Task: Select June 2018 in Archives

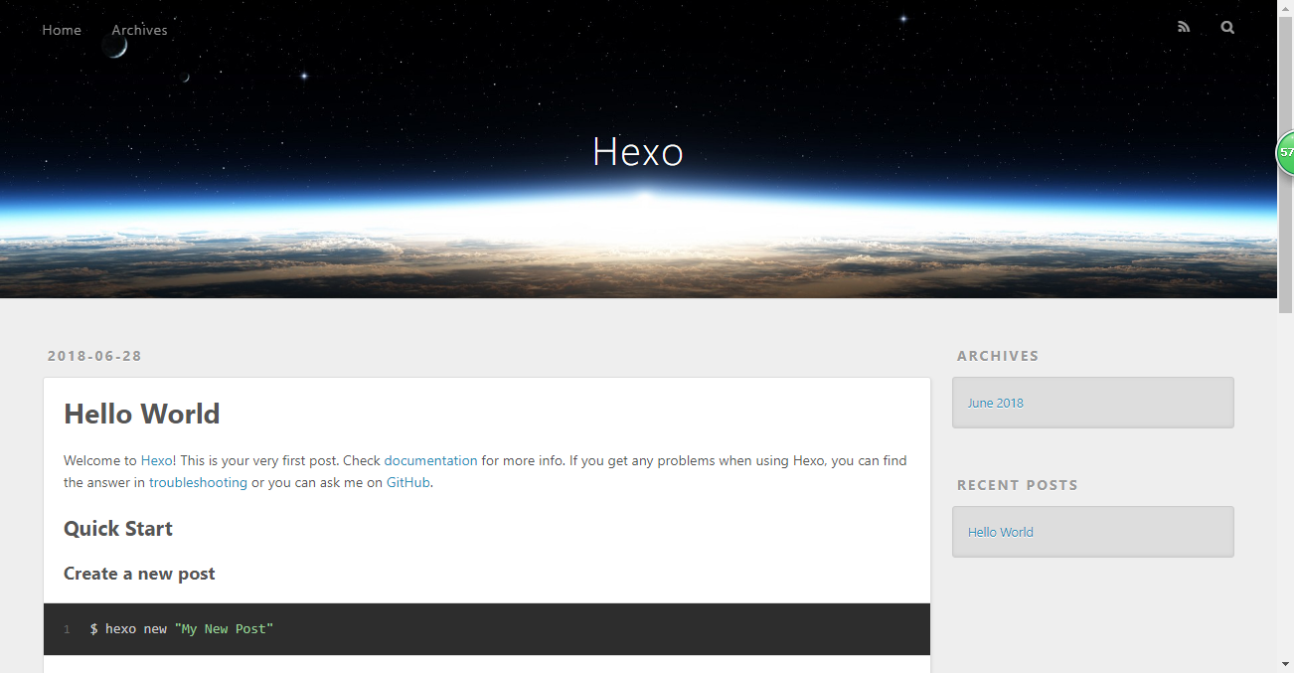Action: pos(996,403)
